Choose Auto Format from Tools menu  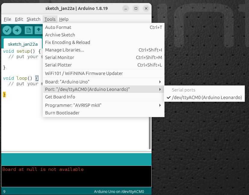tap(103, 27)
